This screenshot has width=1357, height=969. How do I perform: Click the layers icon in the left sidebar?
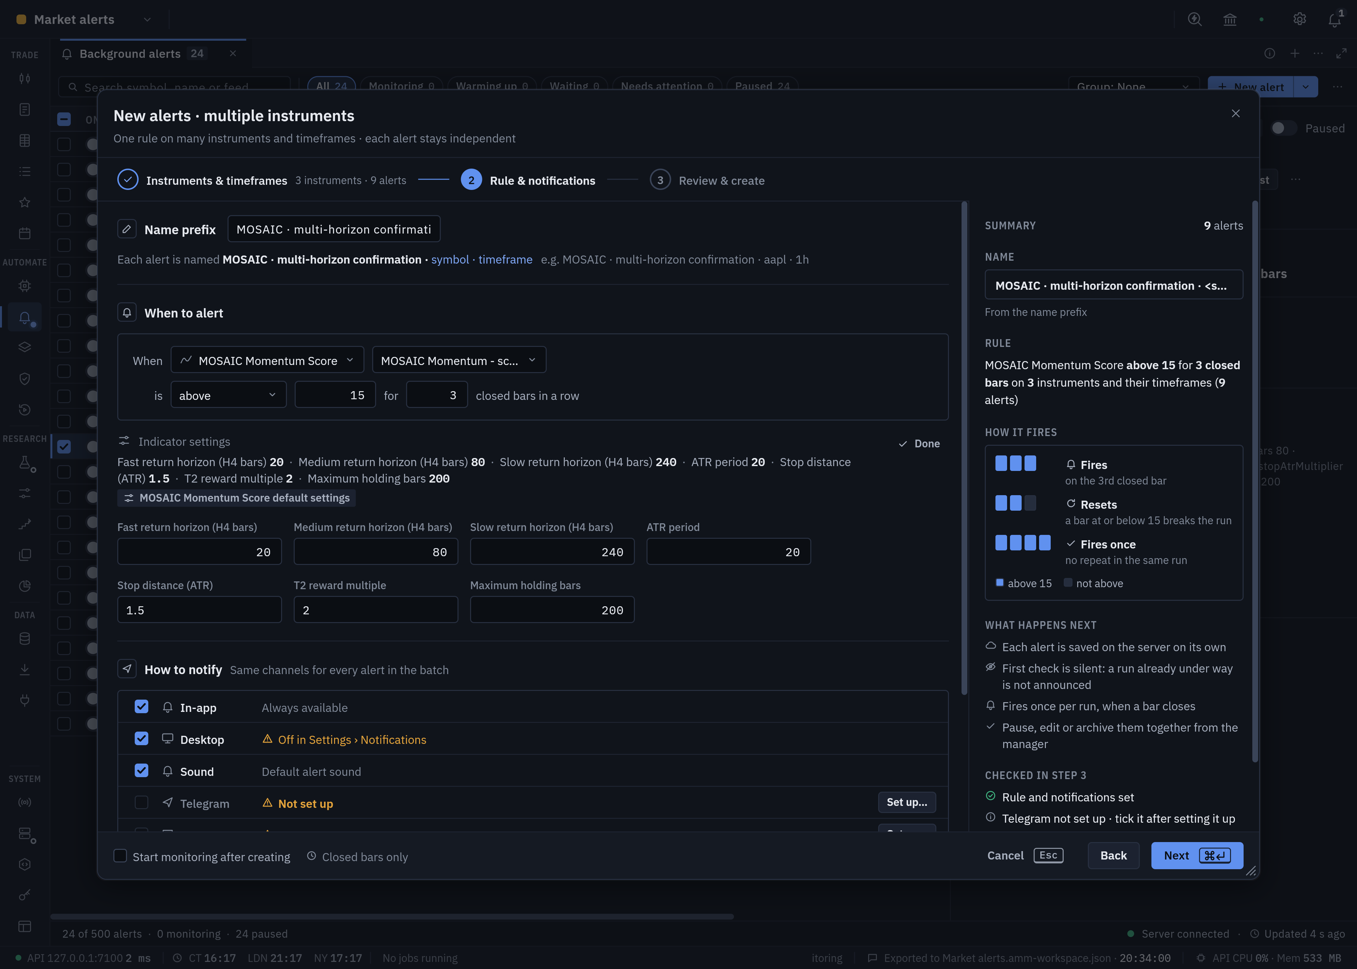click(x=25, y=347)
